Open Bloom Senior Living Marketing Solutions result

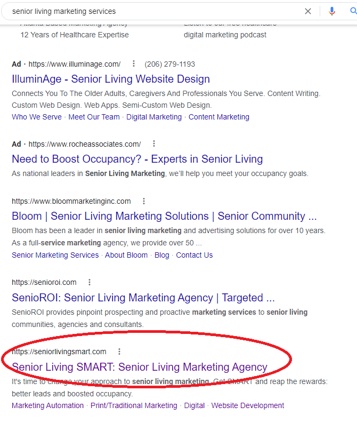pyautogui.click(x=164, y=216)
